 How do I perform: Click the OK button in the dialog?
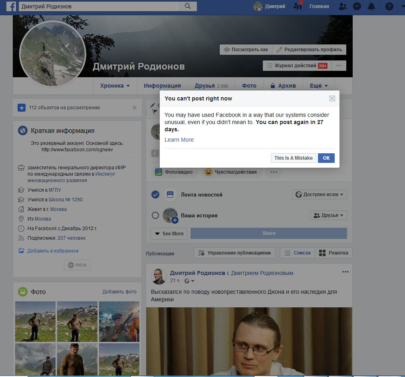(326, 158)
